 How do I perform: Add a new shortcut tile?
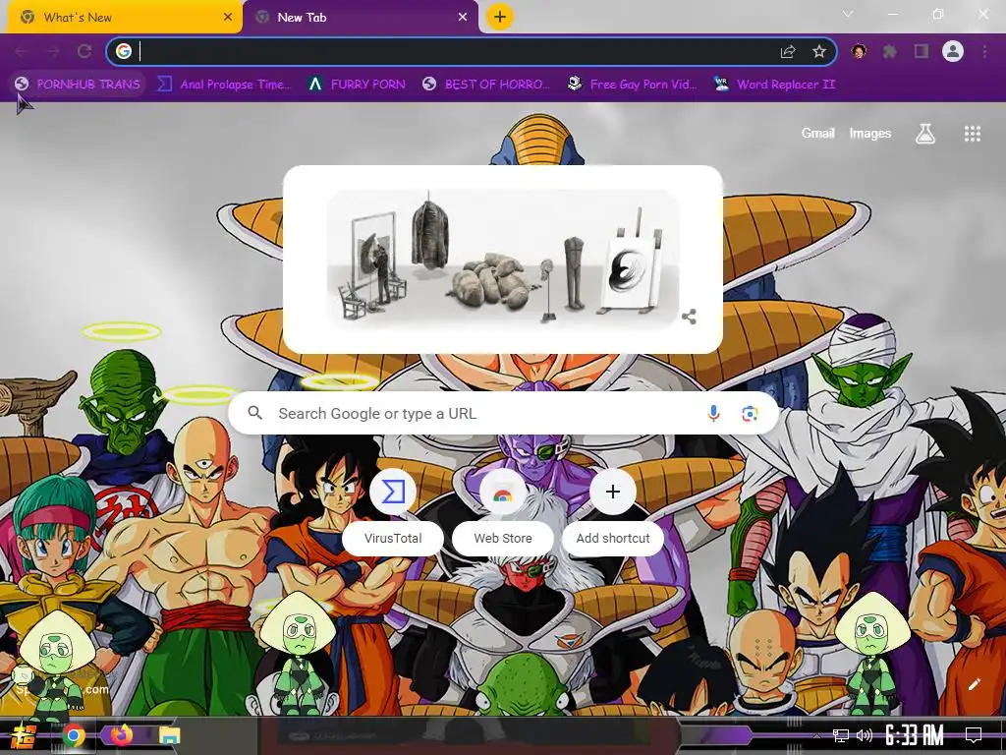click(x=613, y=511)
